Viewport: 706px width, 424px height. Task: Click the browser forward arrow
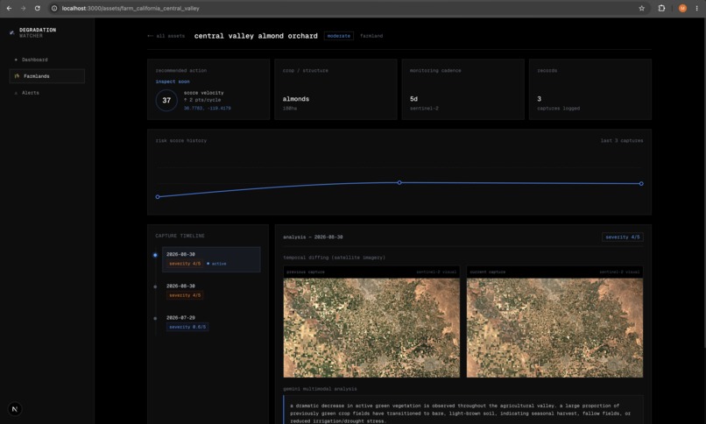coord(23,8)
